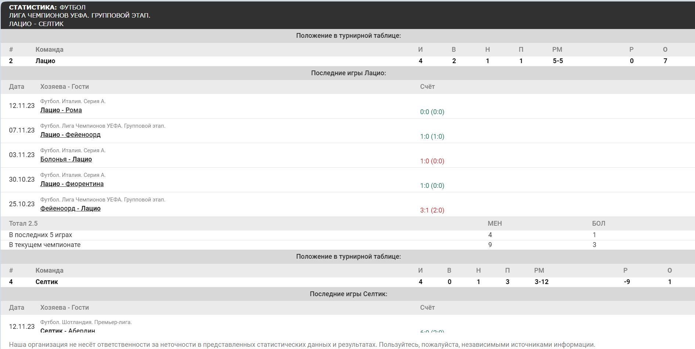This screenshot has width=695, height=349.
Task: Click the 'МЕН' column header
Action: [x=495, y=223]
